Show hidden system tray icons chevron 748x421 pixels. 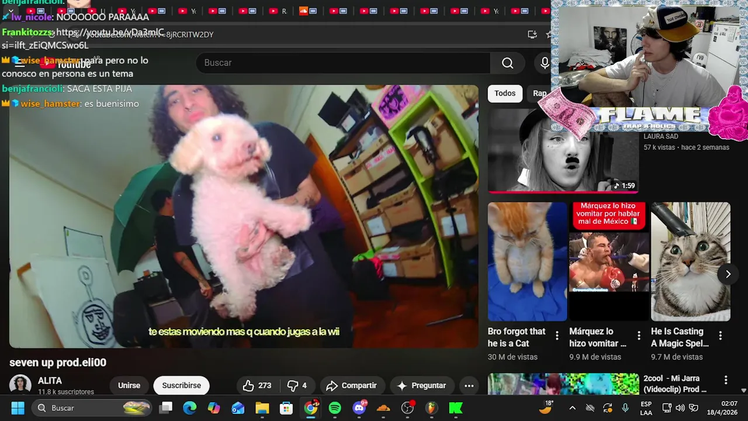tap(572, 408)
